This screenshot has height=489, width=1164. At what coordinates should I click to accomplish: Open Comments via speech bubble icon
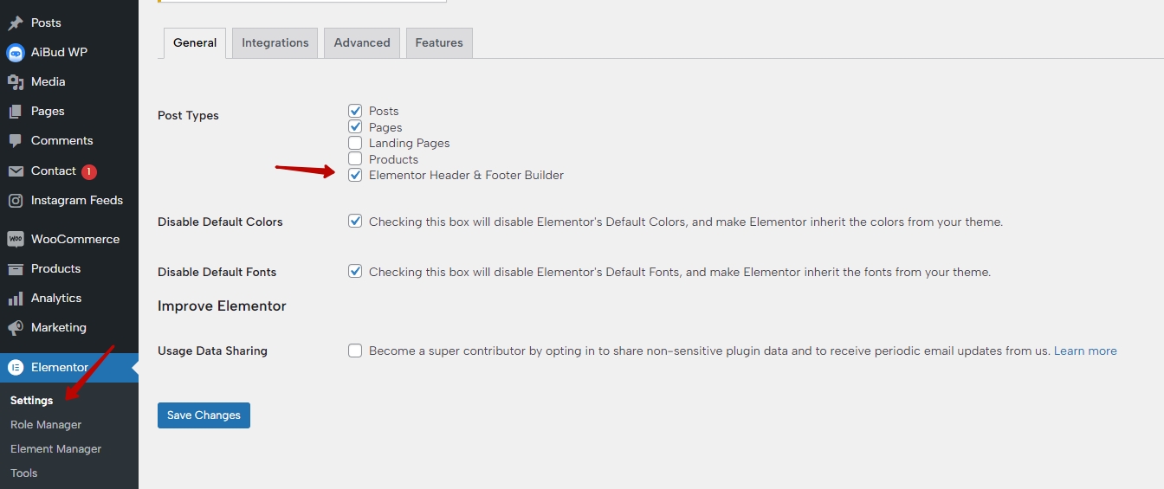(15, 141)
